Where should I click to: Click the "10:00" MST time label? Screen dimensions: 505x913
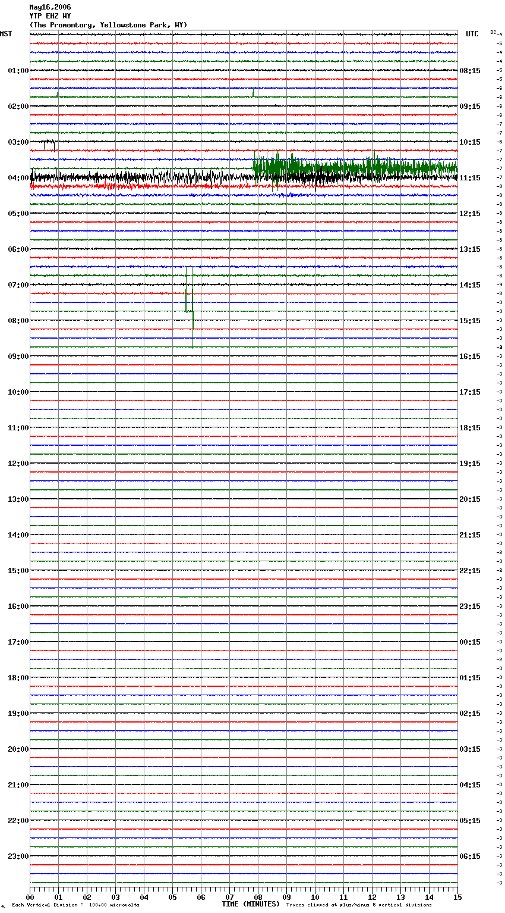click(18, 392)
